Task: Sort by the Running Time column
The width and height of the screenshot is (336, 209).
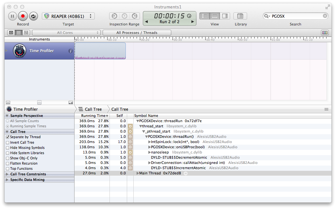Action: [93, 116]
